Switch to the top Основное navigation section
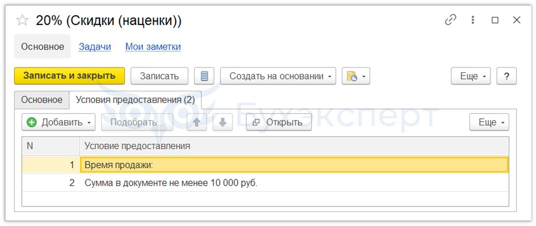Viewport: 536px width, 226px height. click(x=42, y=46)
